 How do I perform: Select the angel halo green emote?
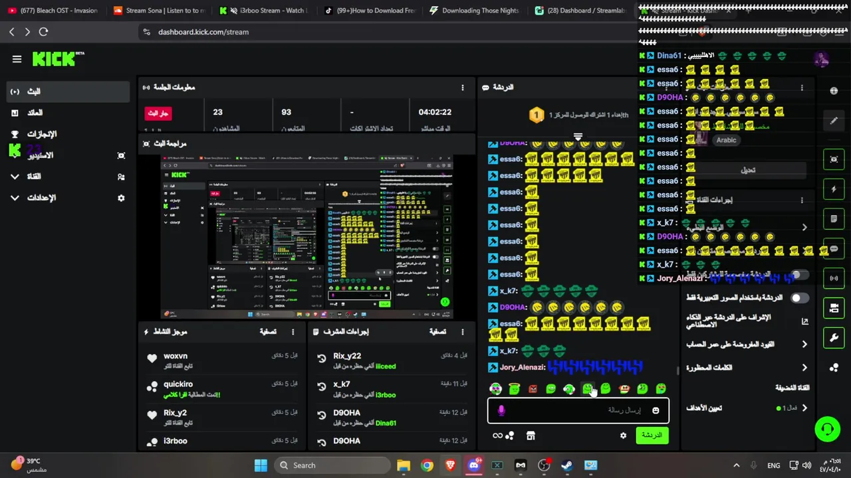pos(514,389)
